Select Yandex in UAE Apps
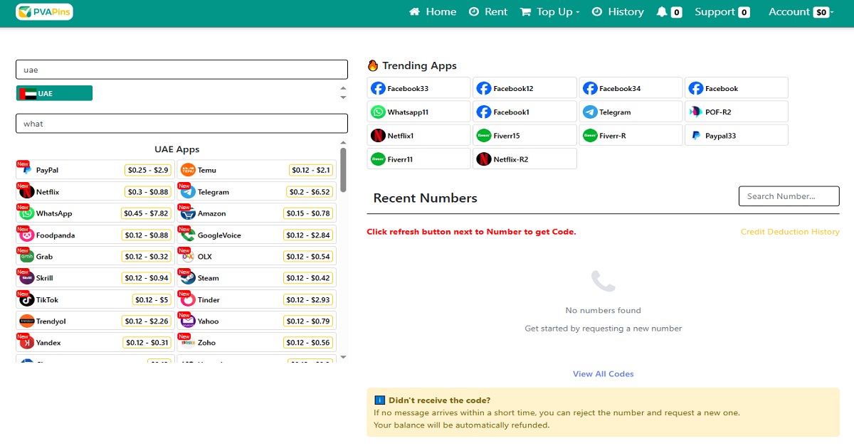854x448 pixels. [95, 343]
